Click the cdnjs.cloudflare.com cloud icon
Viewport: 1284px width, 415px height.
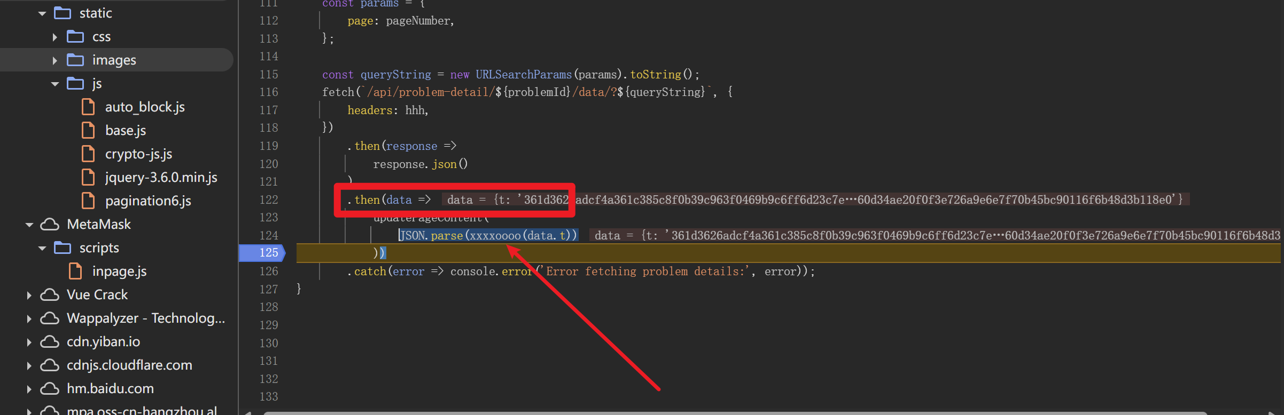50,365
